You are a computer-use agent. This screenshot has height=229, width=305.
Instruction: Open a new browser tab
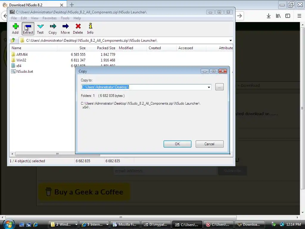tap(71, 5)
